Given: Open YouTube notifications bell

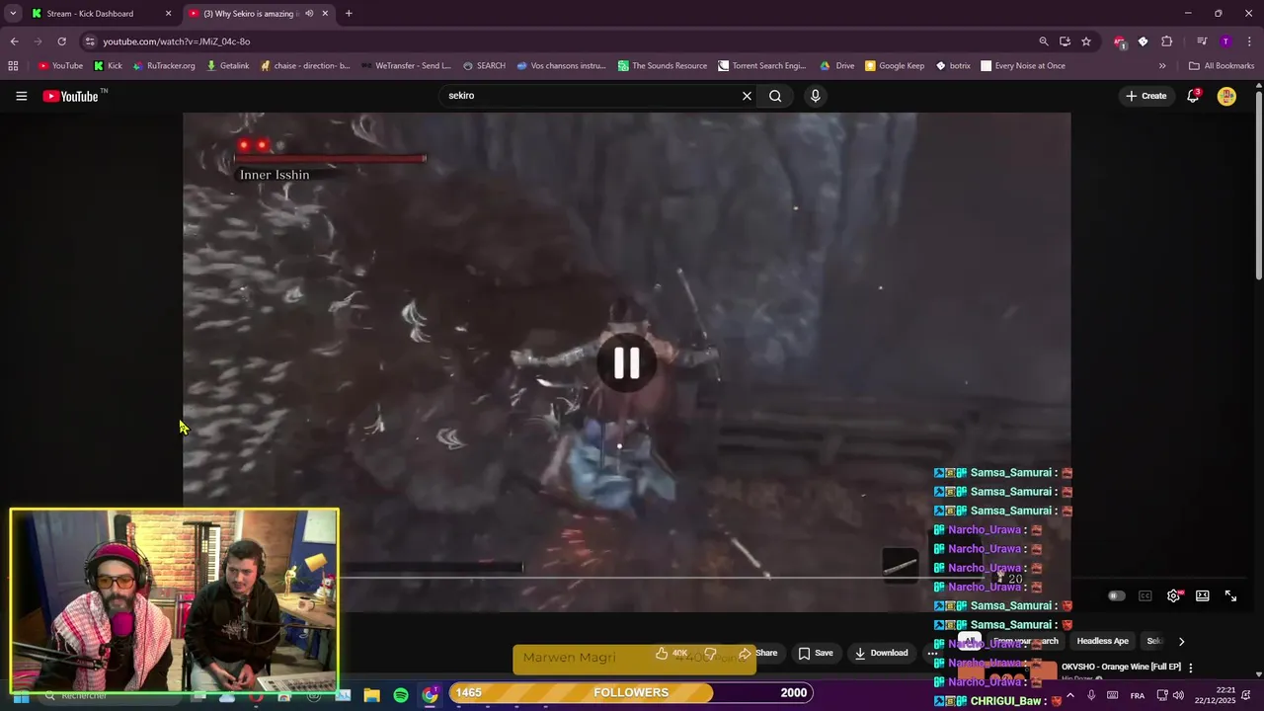Looking at the screenshot, I should (x=1193, y=96).
